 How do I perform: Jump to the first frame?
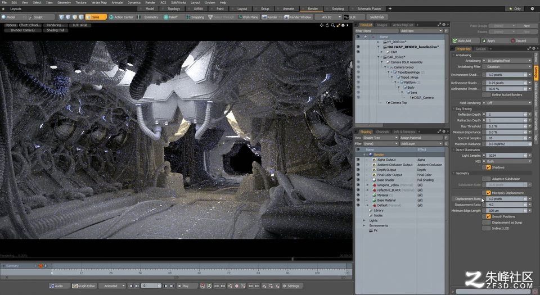pos(130,285)
